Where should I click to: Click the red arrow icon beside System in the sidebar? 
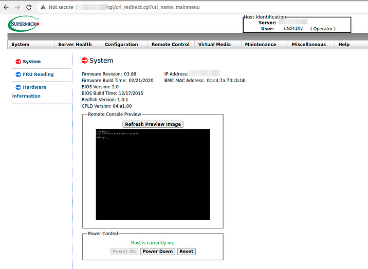(x=19, y=62)
